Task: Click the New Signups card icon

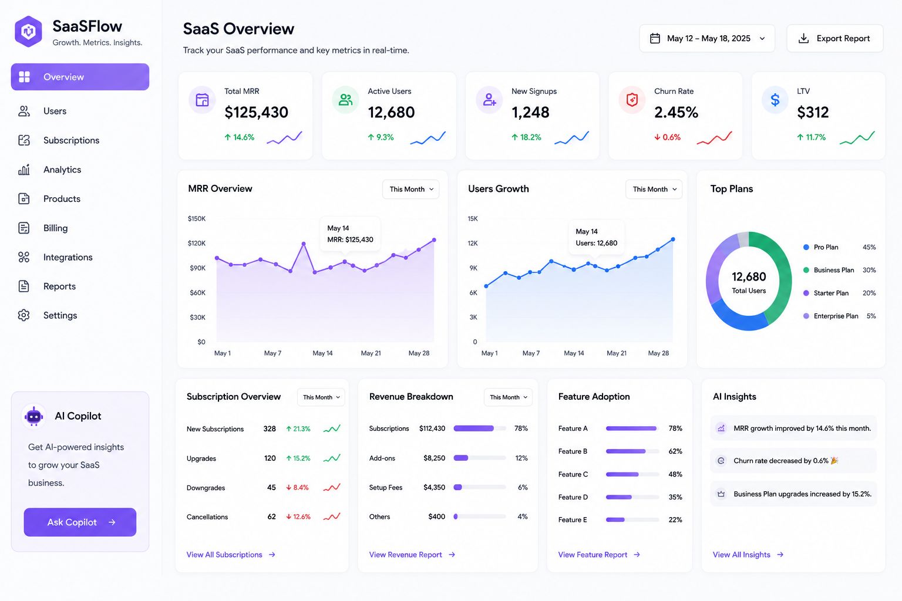Action: pos(489,100)
